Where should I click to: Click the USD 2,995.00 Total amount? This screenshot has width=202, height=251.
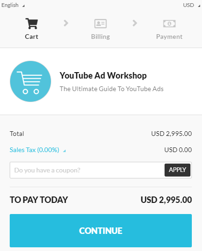[171, 134]
